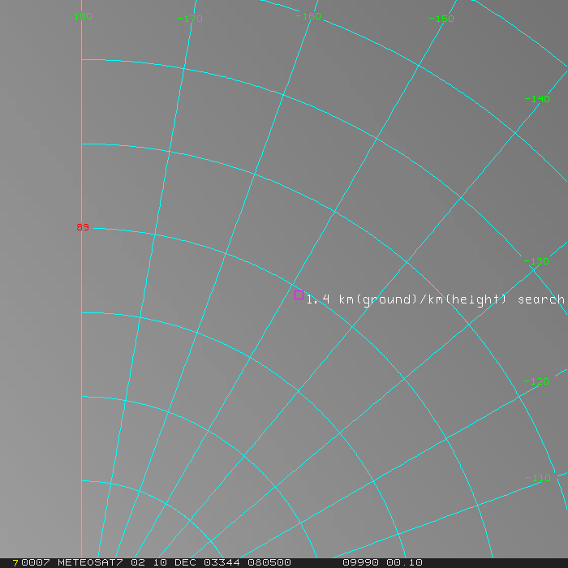Click the green '-170' longitude label

click(x=190, y=19)
